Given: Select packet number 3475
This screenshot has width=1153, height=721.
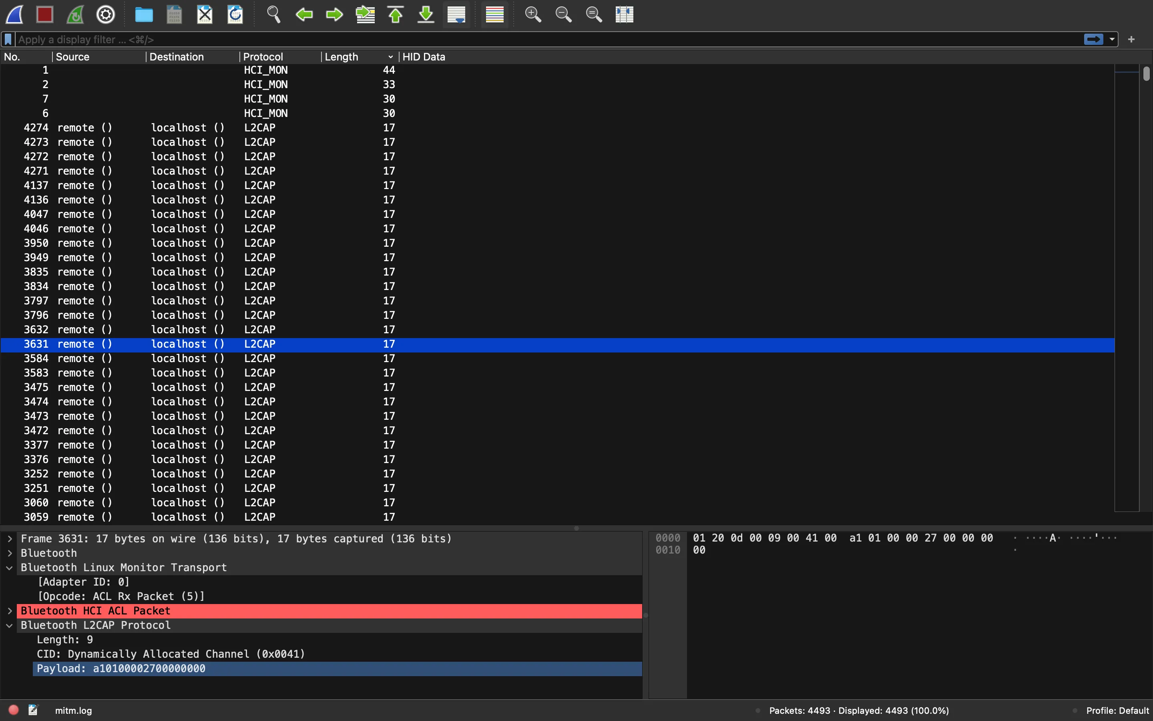Looking at the screenshot, I should coord(557,387).
